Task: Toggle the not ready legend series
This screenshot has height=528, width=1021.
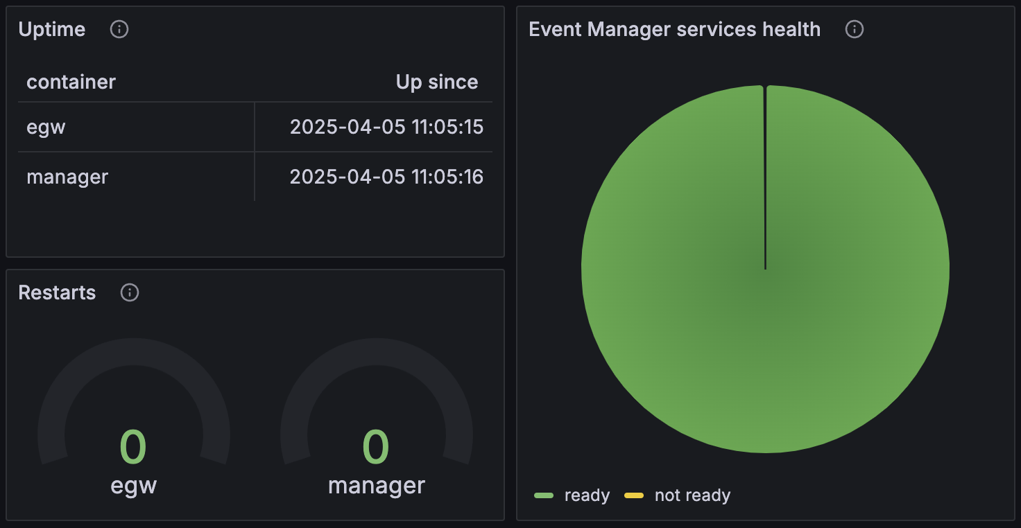Action: point(692,495)
